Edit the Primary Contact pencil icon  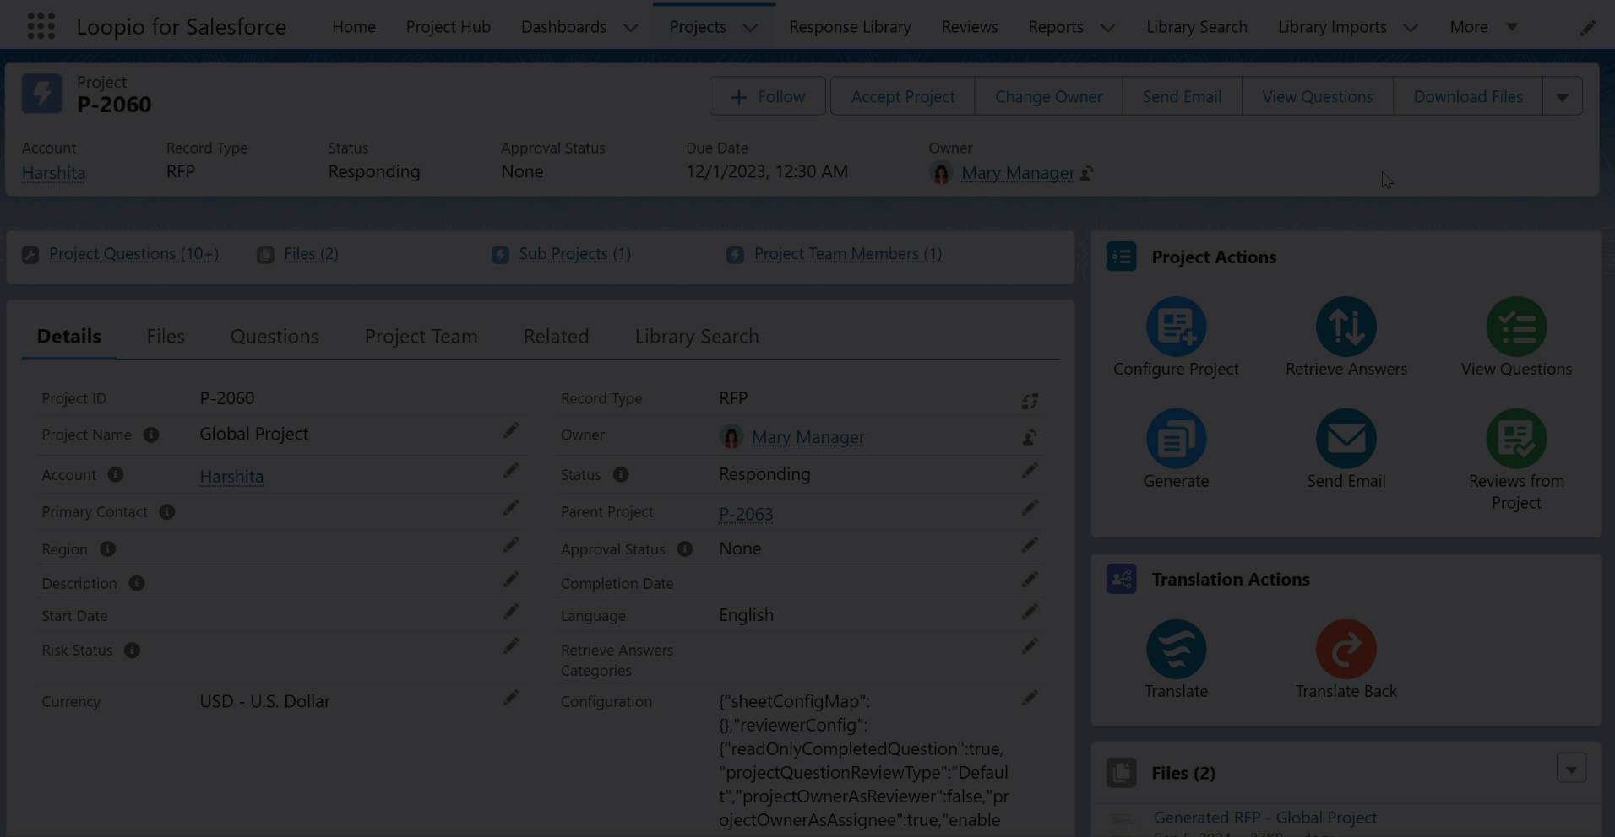511,508
